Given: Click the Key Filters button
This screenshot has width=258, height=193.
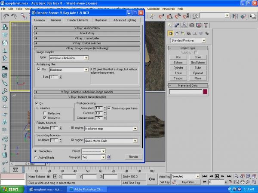Looking at the screenshot, I should pos(189,182).
